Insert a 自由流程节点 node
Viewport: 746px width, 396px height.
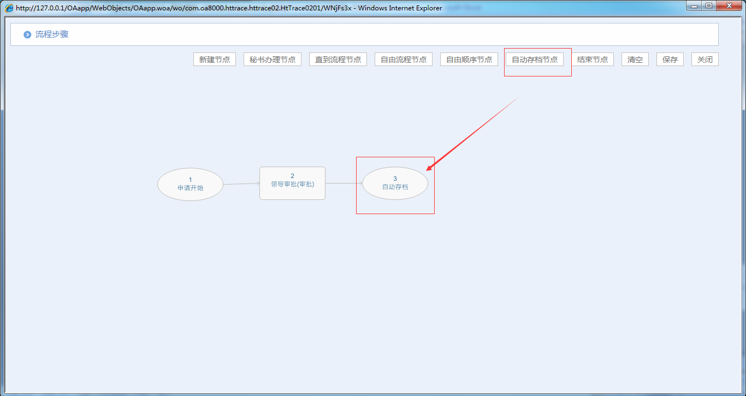point(404,60)
